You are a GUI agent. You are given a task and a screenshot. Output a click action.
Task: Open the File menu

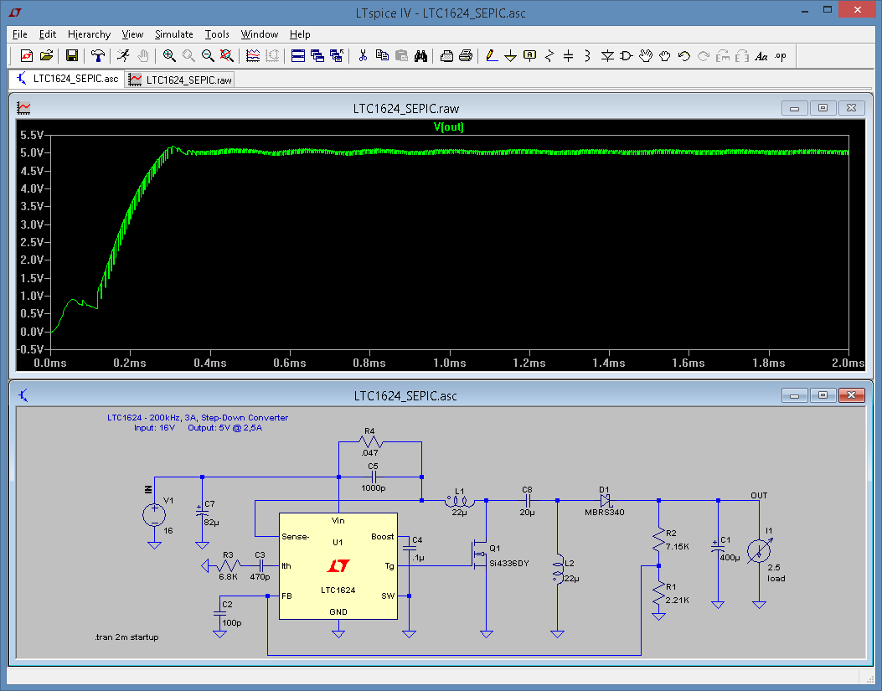(x=20, y=34)
